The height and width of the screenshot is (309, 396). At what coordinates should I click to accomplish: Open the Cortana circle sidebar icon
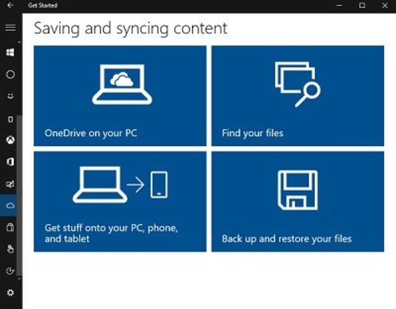[x=10, y=74]
